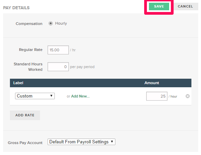Screen dimensions: 201x155
Task: Click the green Save button
Action: click(159, 7)
